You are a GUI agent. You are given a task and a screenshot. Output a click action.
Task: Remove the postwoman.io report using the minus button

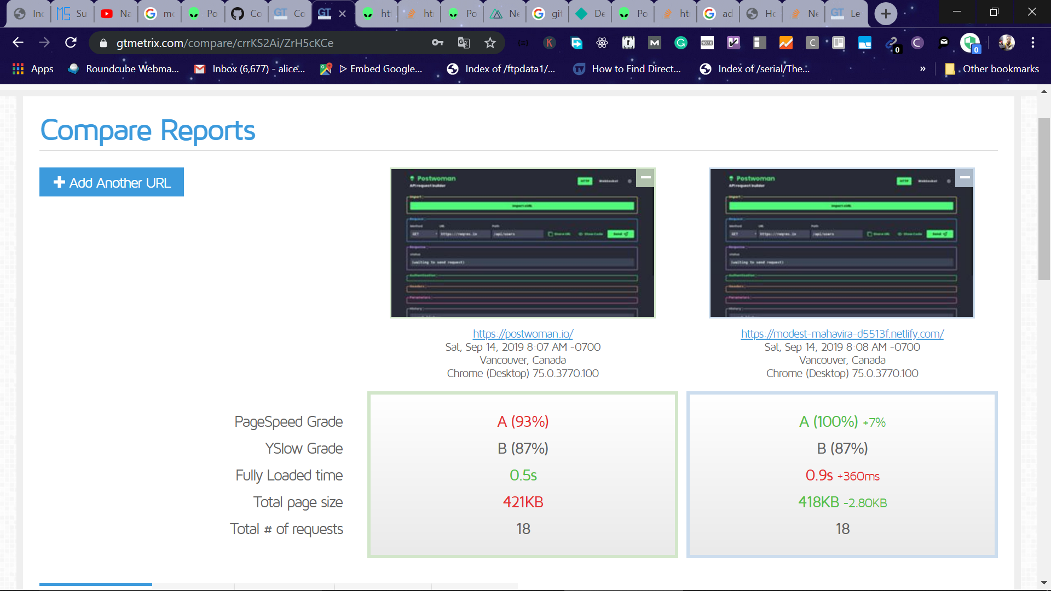point(645,177)
